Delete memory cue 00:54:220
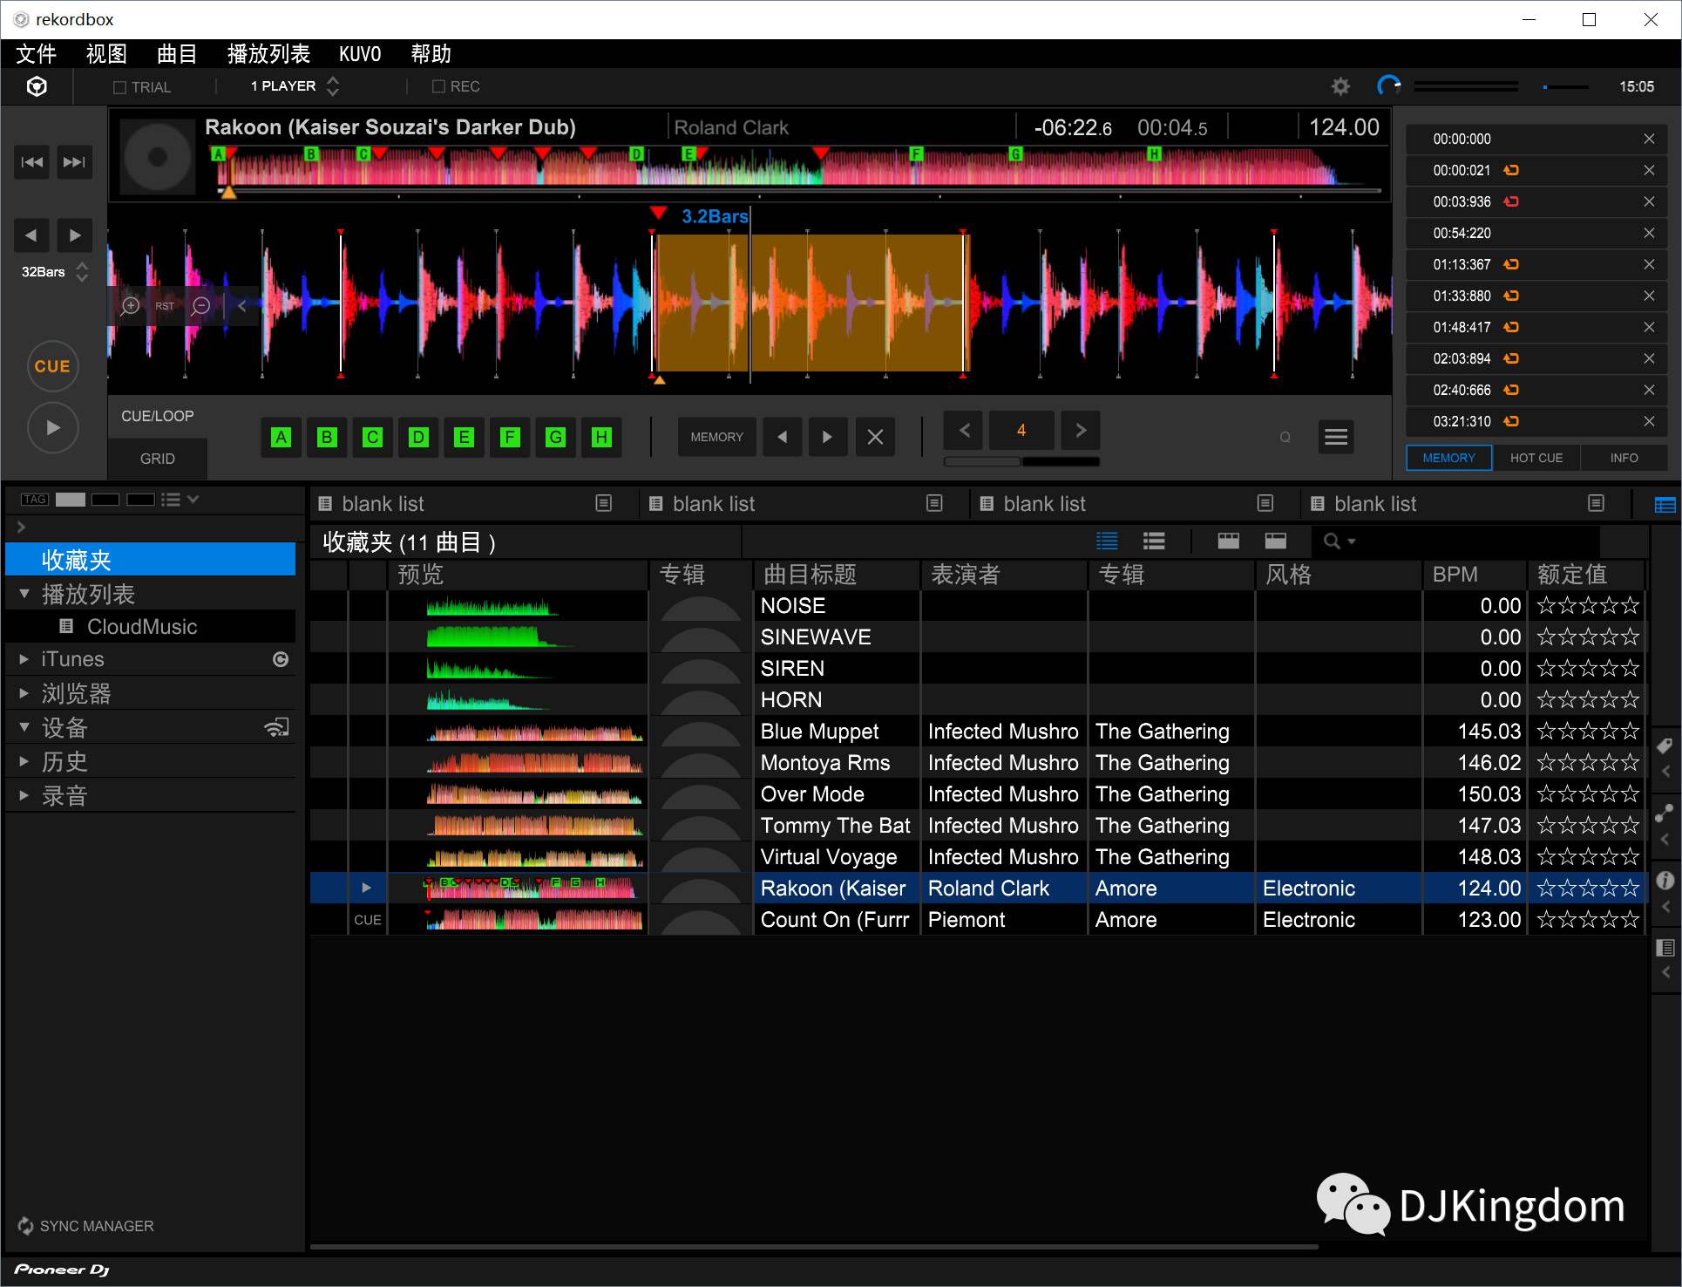The width and height of the screenshot is (1682, 1287). click(1649, 233)
